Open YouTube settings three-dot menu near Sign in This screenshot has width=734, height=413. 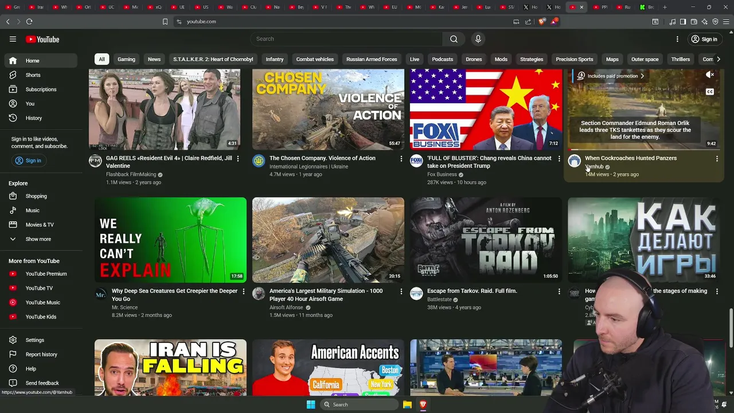[677, 39]
